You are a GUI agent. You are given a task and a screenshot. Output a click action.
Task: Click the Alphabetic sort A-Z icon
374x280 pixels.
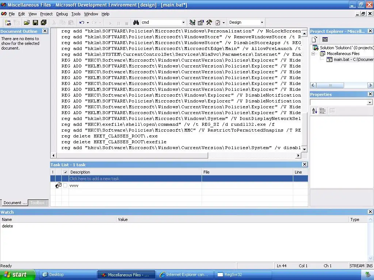pos(314,111)
